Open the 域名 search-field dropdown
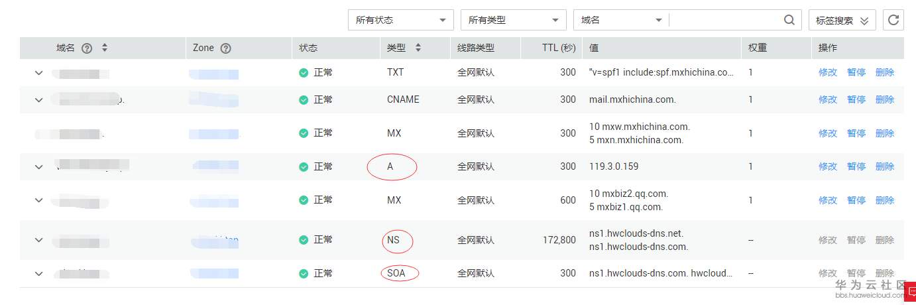The width and height of the screenshot is (916, 305). [621, 20]
